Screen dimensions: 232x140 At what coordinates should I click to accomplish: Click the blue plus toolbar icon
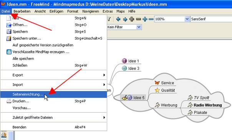(145, 19)
